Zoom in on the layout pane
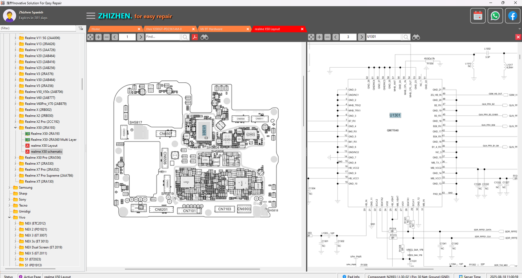Image resolution: width=522 pixels, height=278 pixels. coord(98,37)
